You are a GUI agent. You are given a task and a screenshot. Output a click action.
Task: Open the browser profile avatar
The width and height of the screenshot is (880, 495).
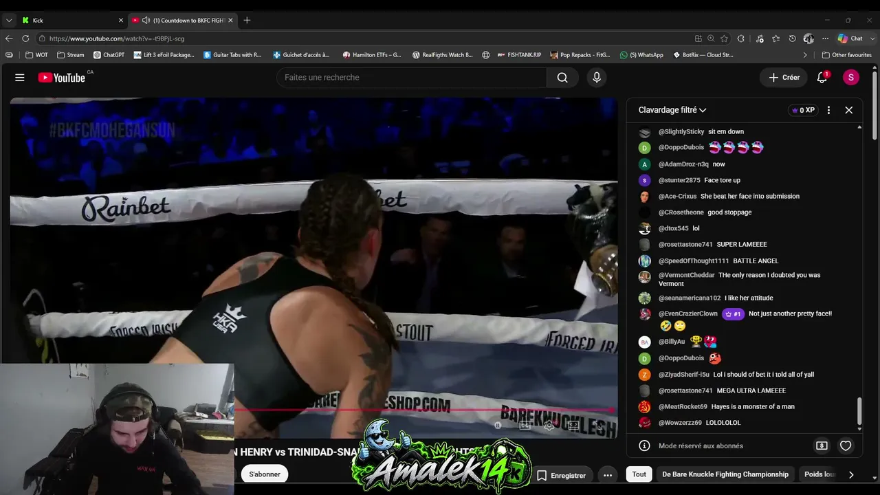coord(808,38)
